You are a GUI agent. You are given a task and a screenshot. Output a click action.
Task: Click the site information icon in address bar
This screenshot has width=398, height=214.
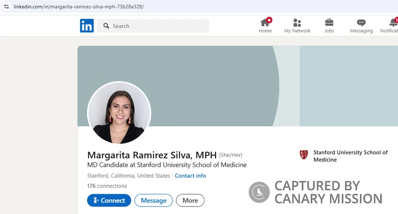tap(6, 6)
